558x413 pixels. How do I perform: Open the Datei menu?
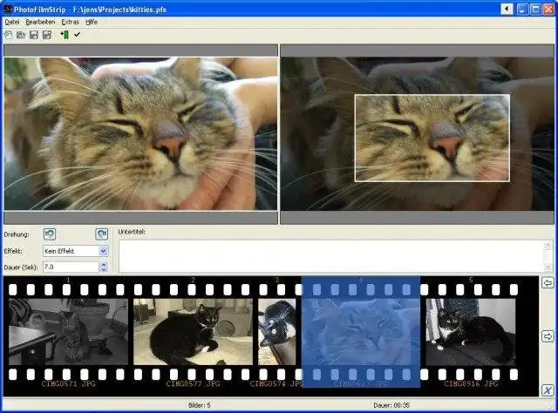(x=11, y=22)
